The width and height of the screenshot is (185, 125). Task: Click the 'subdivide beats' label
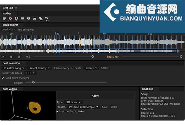pyautogui.click(x=12, y=73)
